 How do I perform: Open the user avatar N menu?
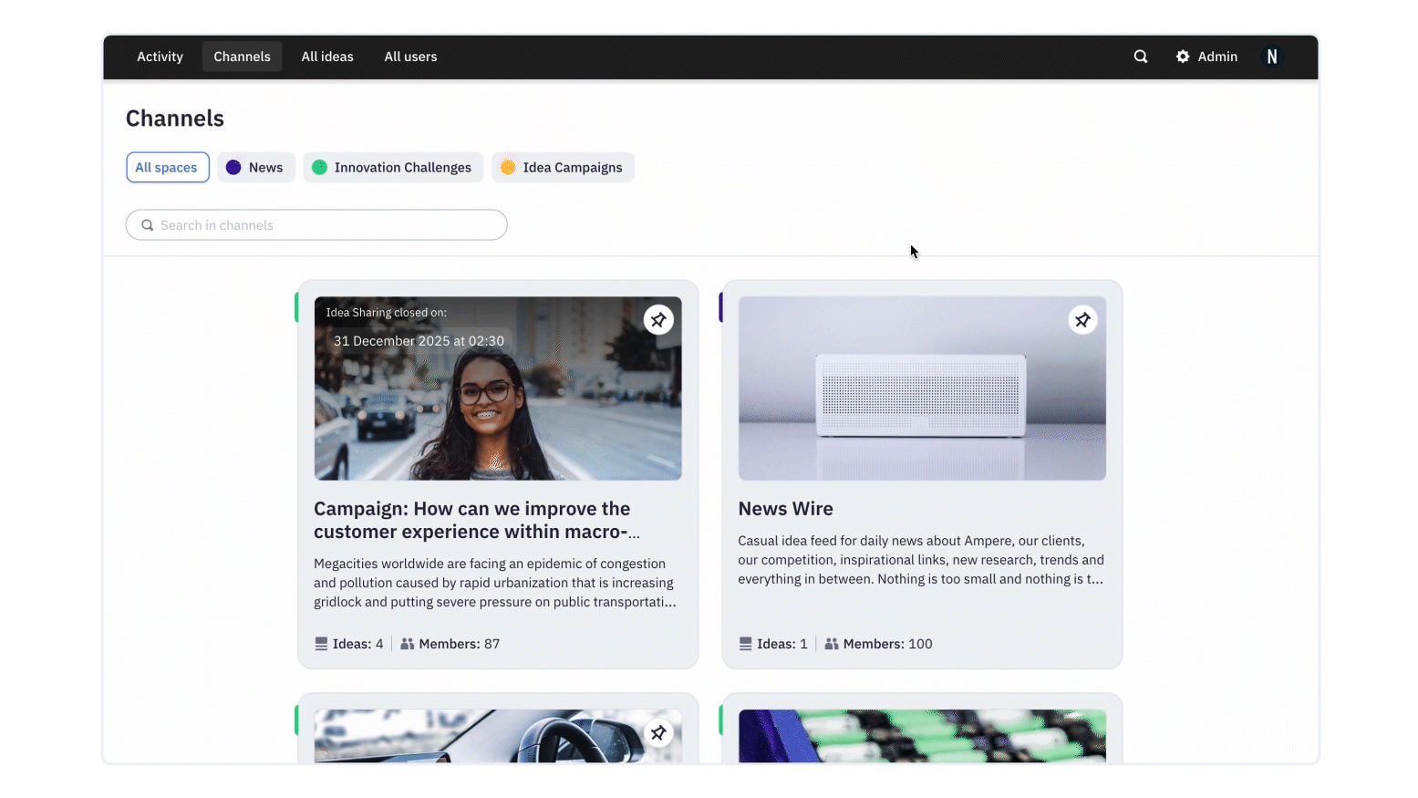click(1271, 57)
